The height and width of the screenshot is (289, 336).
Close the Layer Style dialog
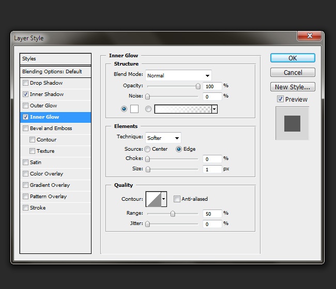coord(310,36)
